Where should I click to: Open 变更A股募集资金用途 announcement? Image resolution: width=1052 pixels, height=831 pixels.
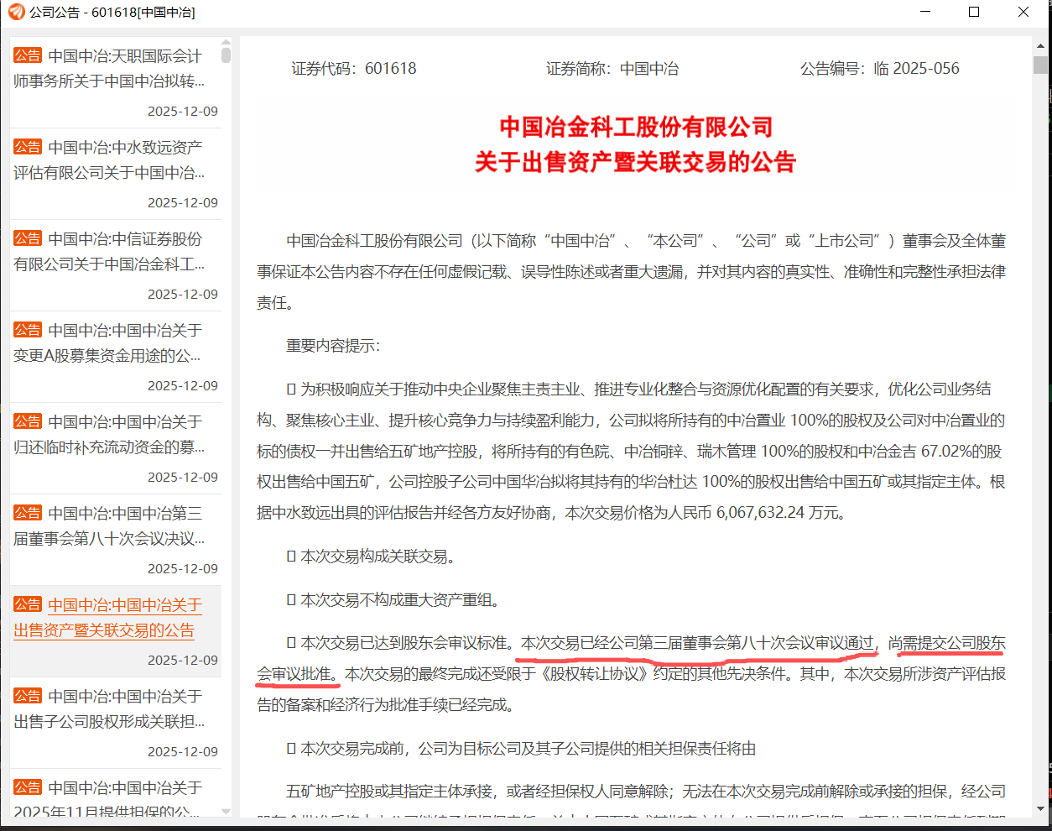click(116, 357)
